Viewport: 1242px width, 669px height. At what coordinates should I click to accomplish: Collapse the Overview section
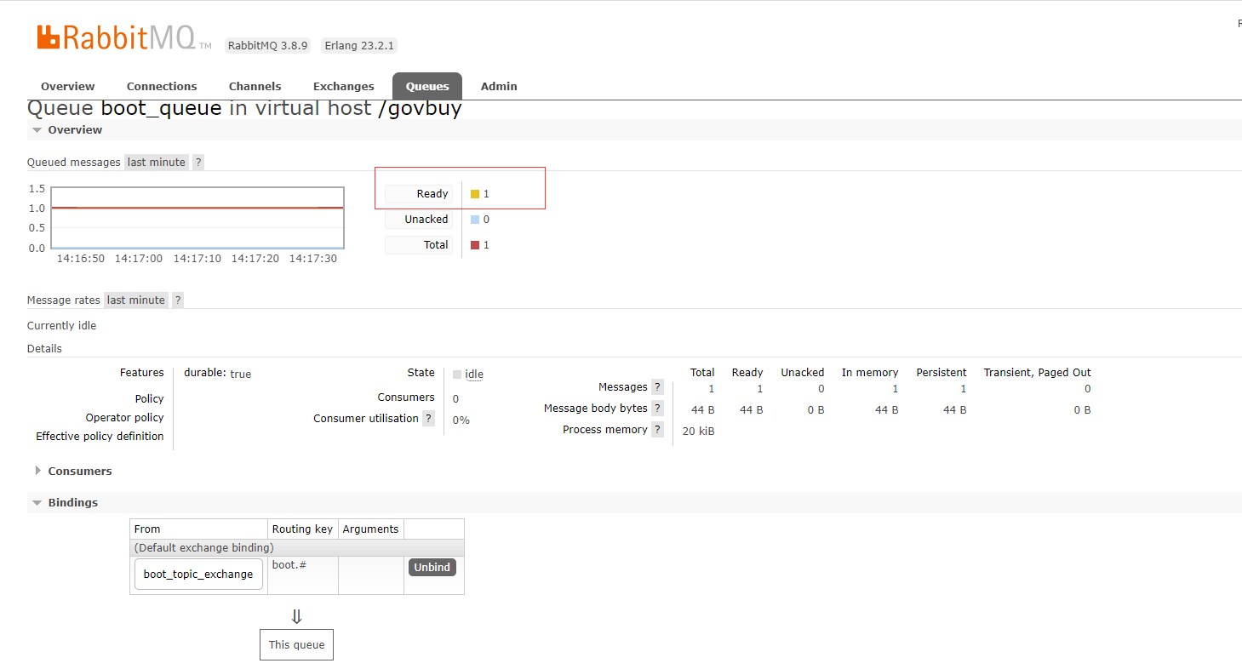(74, 130)
